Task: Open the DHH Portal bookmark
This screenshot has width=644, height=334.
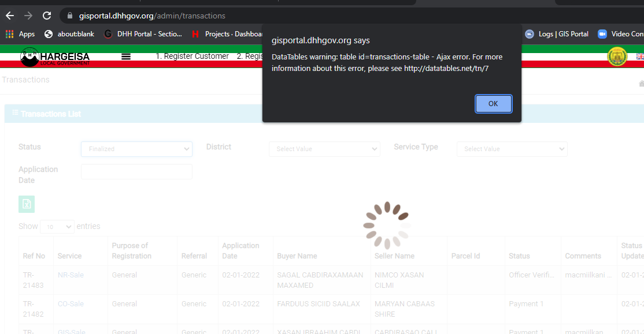Action: 143,34
